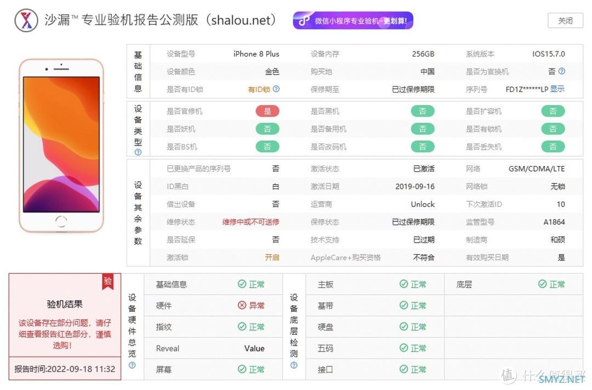Click the green 否 badge for 是否妖机
The height and width of the screenshot is (390, 592).
pyautogui.click(x=267, y=129)
